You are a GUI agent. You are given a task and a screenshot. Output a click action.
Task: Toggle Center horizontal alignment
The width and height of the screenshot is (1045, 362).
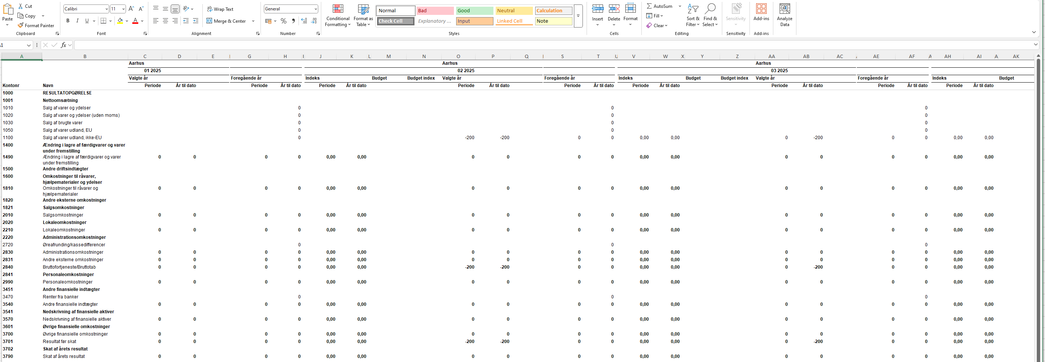pos(165,21)
